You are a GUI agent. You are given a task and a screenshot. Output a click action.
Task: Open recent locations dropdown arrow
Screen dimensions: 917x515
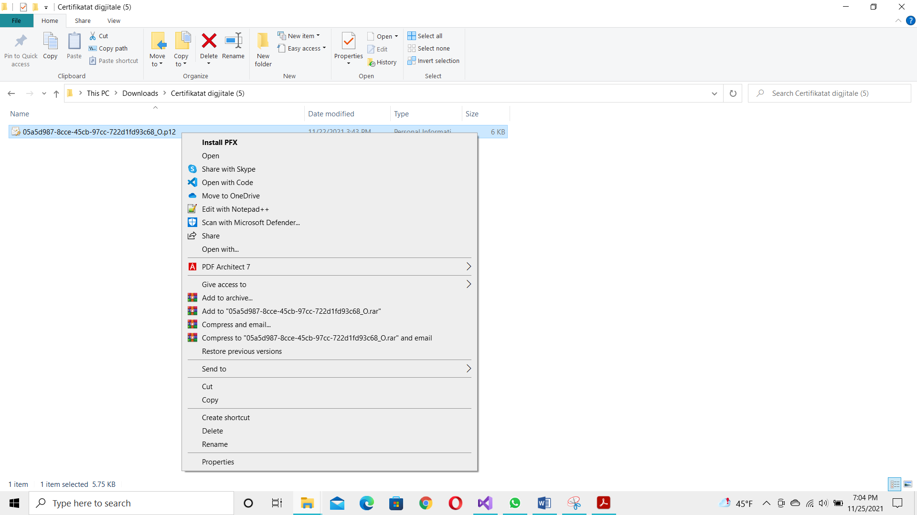(44, 93)
